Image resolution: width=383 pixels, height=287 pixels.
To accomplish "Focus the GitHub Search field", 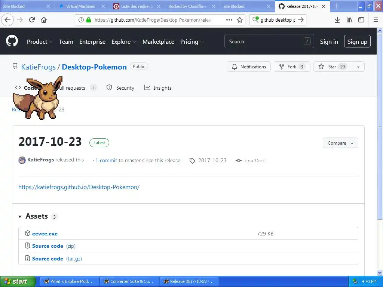I will point(269,41).
